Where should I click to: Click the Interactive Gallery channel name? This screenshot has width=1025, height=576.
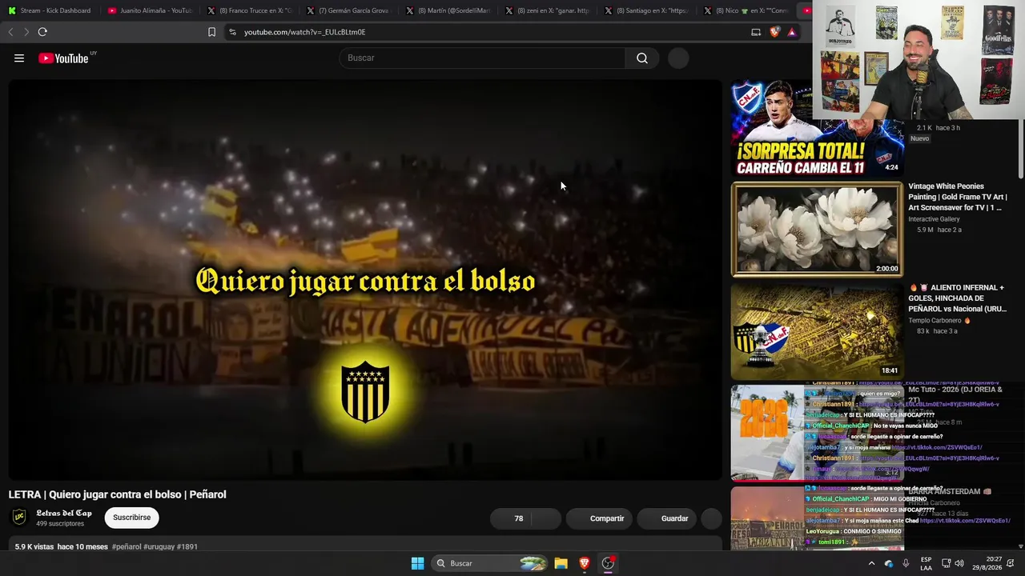point(934,219)
